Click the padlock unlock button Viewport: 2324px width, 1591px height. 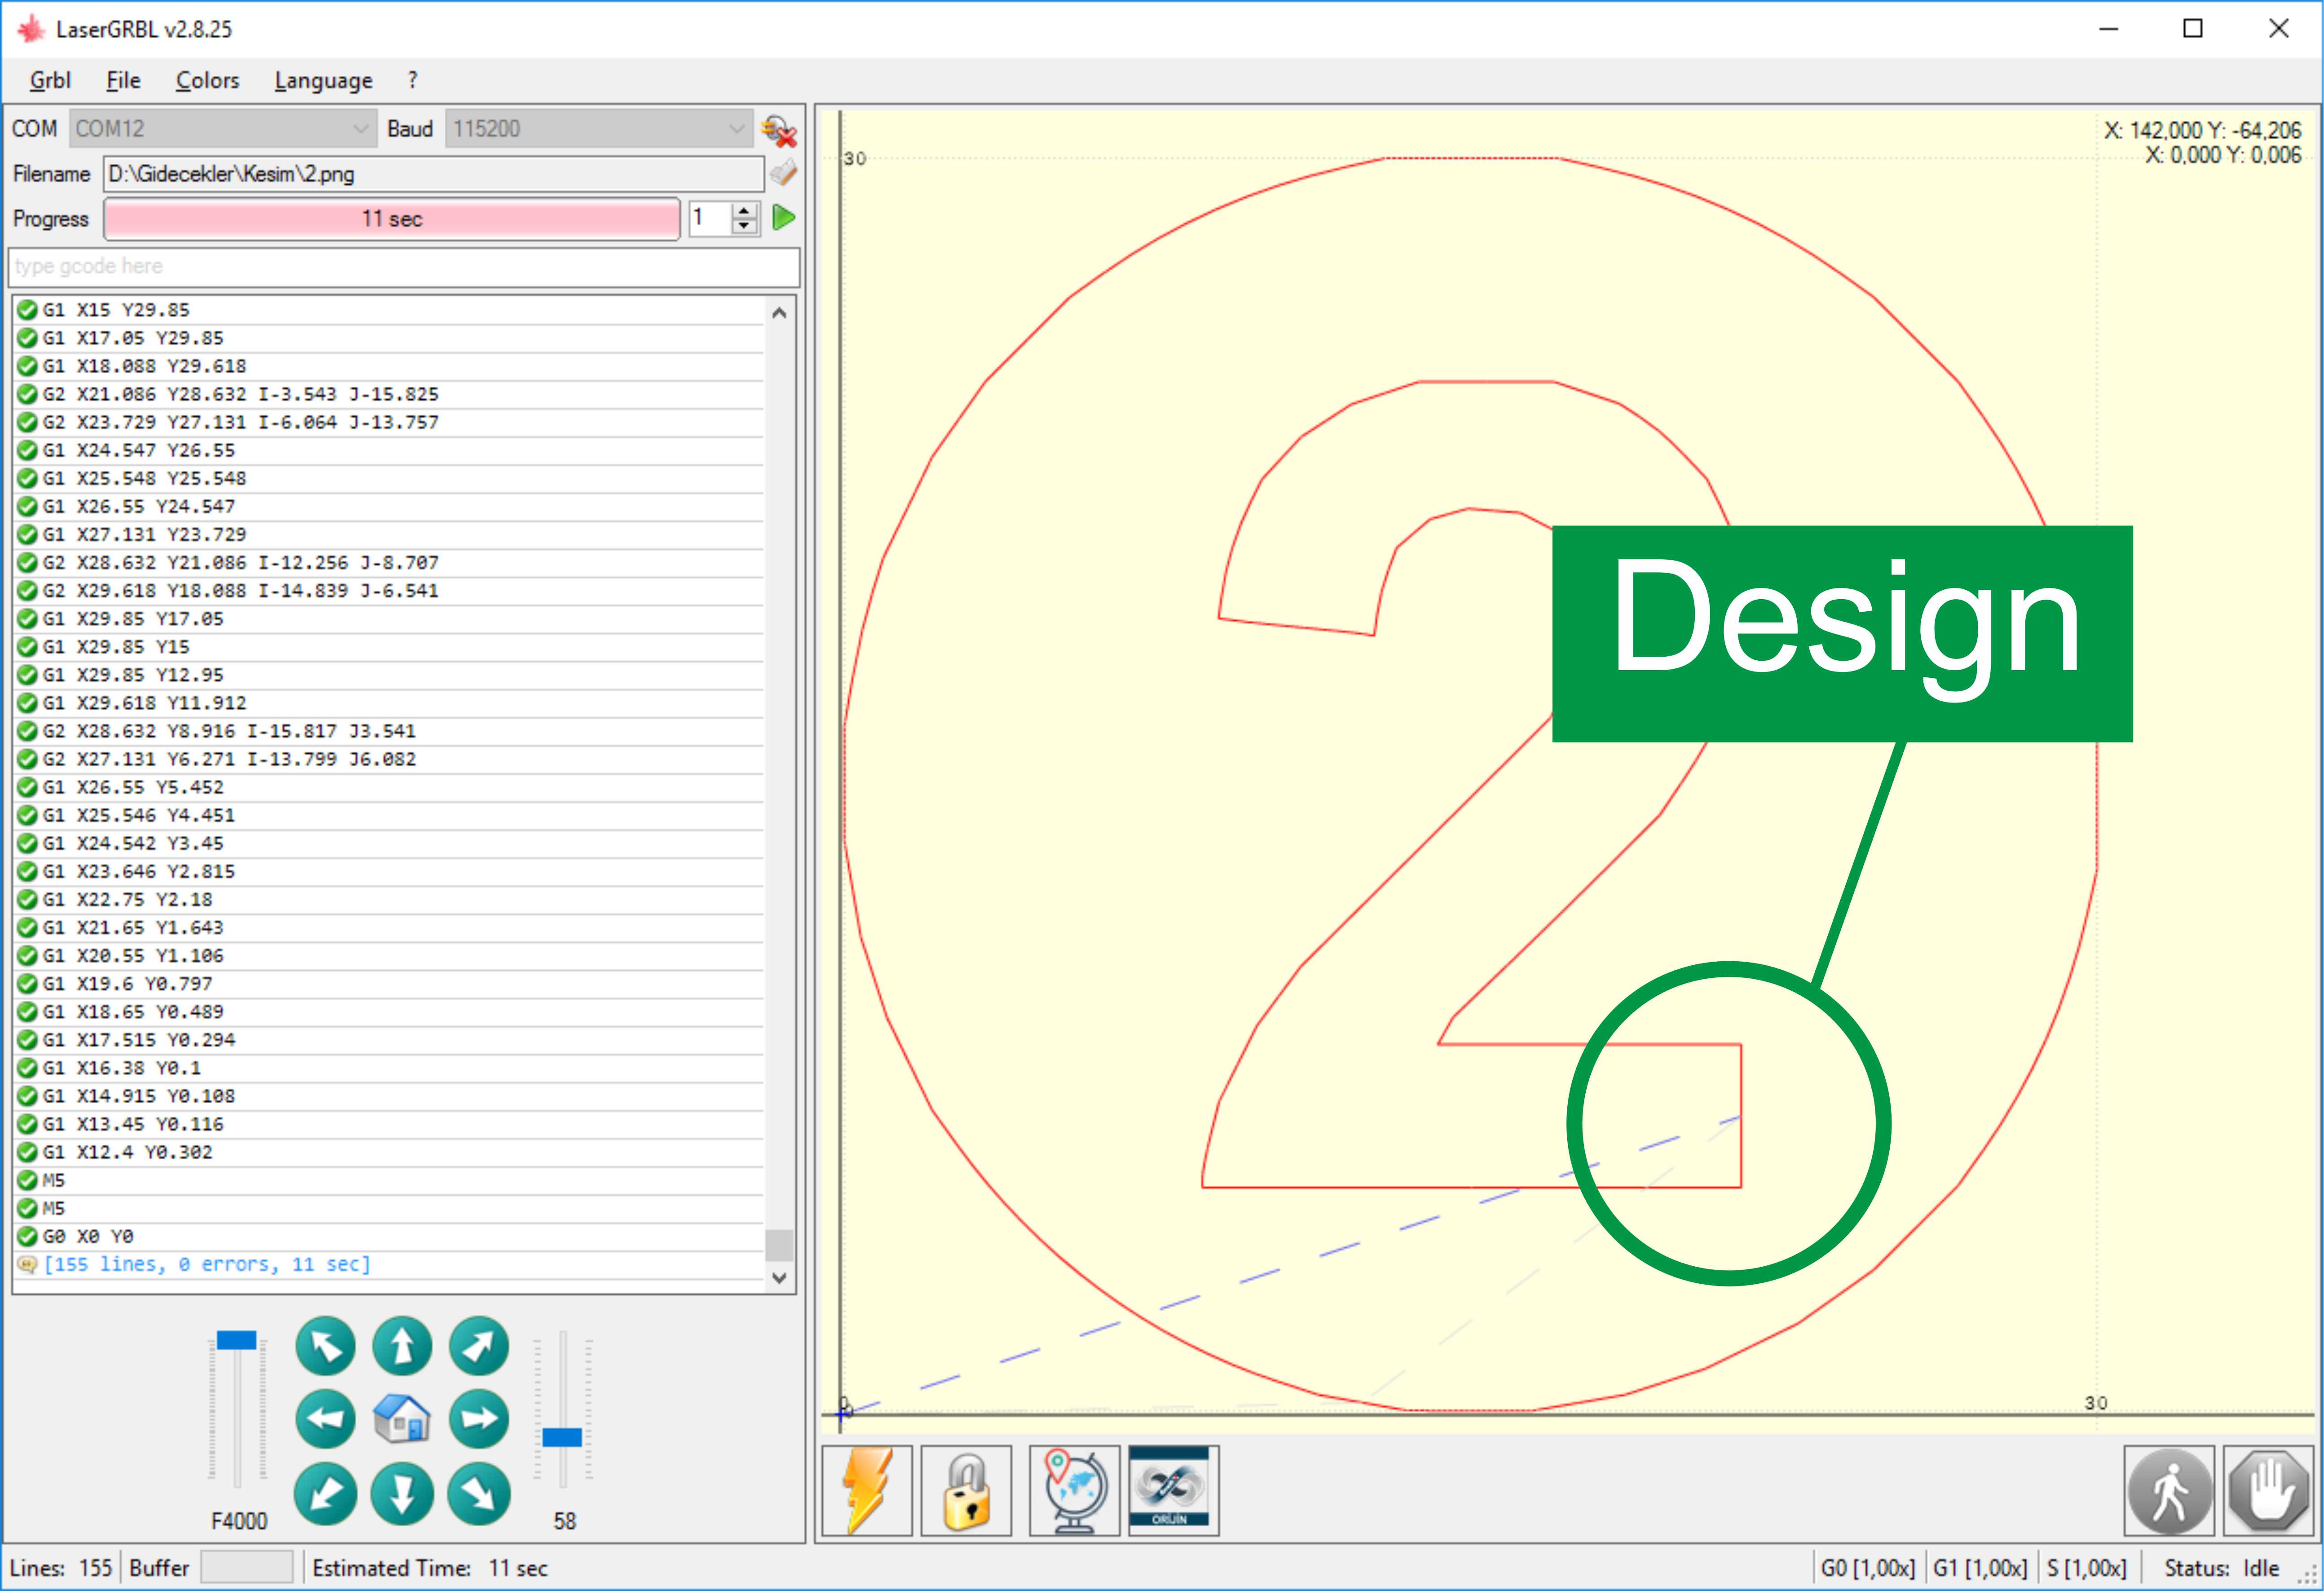(x=966, y=1490)
